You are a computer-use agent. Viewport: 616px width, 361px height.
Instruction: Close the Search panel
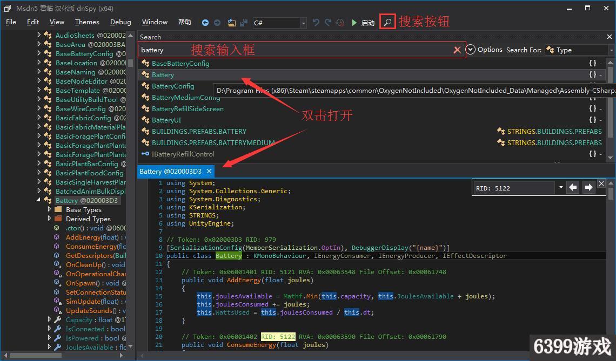coord(610,37)
